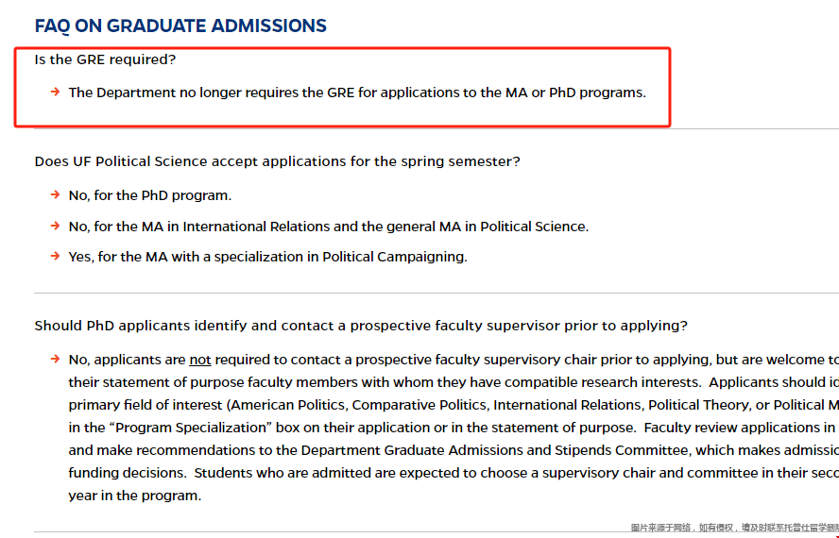Click arrow bullet before "No, for the PhD program"
Image resolution: width=839 pixels, height=538 pixels.
click(x=55, y=194)
